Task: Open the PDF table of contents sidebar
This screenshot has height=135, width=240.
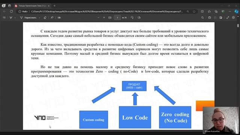Action: [4, 18]
